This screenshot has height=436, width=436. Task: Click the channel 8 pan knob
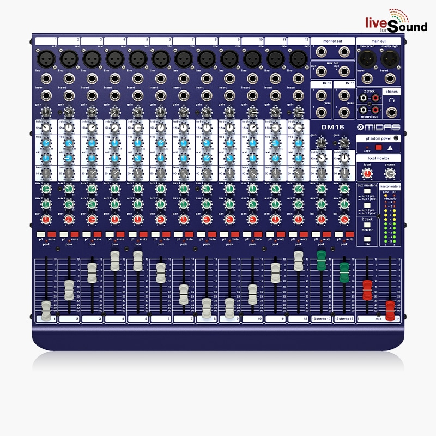point(207,220)
